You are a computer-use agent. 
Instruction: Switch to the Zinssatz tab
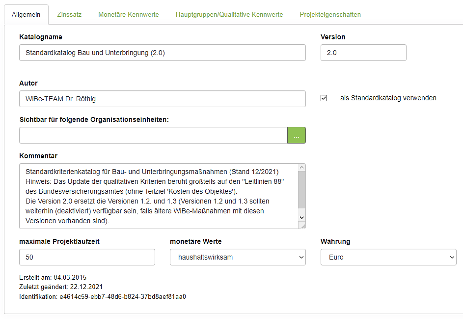click(69, 14)
